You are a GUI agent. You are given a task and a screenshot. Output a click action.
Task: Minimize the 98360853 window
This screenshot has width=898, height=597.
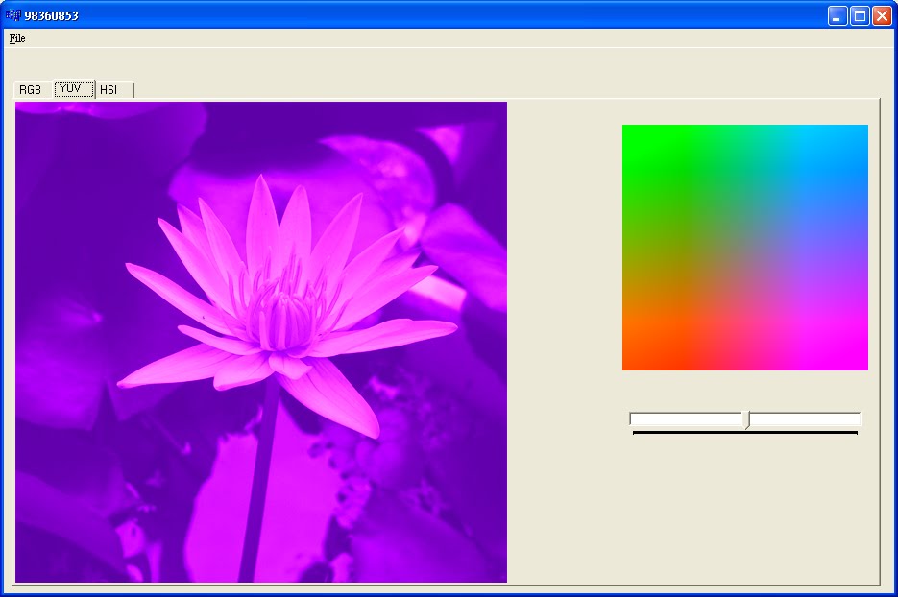pyautogui.click(x=837, y=16)
